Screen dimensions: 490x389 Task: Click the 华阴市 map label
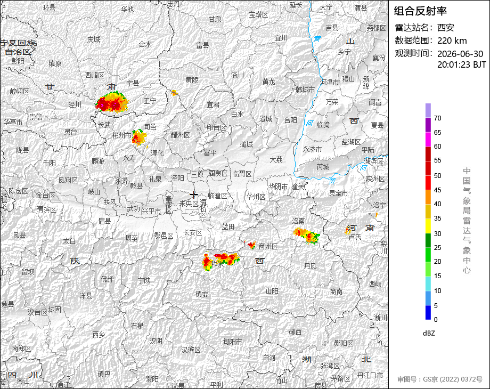(x=278, y=187)
